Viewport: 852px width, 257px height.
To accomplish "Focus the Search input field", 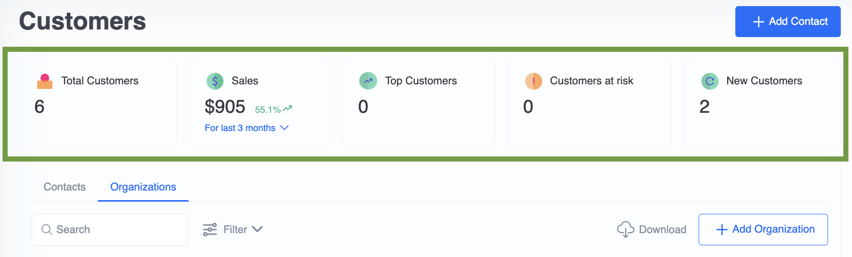I will tap(110, 230).
